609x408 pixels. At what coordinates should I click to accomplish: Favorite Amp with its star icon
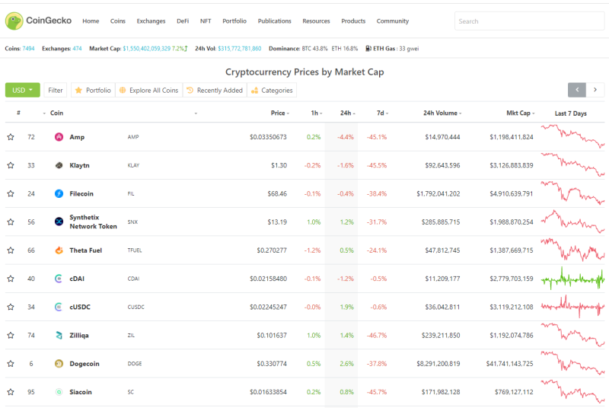[11, 137]
